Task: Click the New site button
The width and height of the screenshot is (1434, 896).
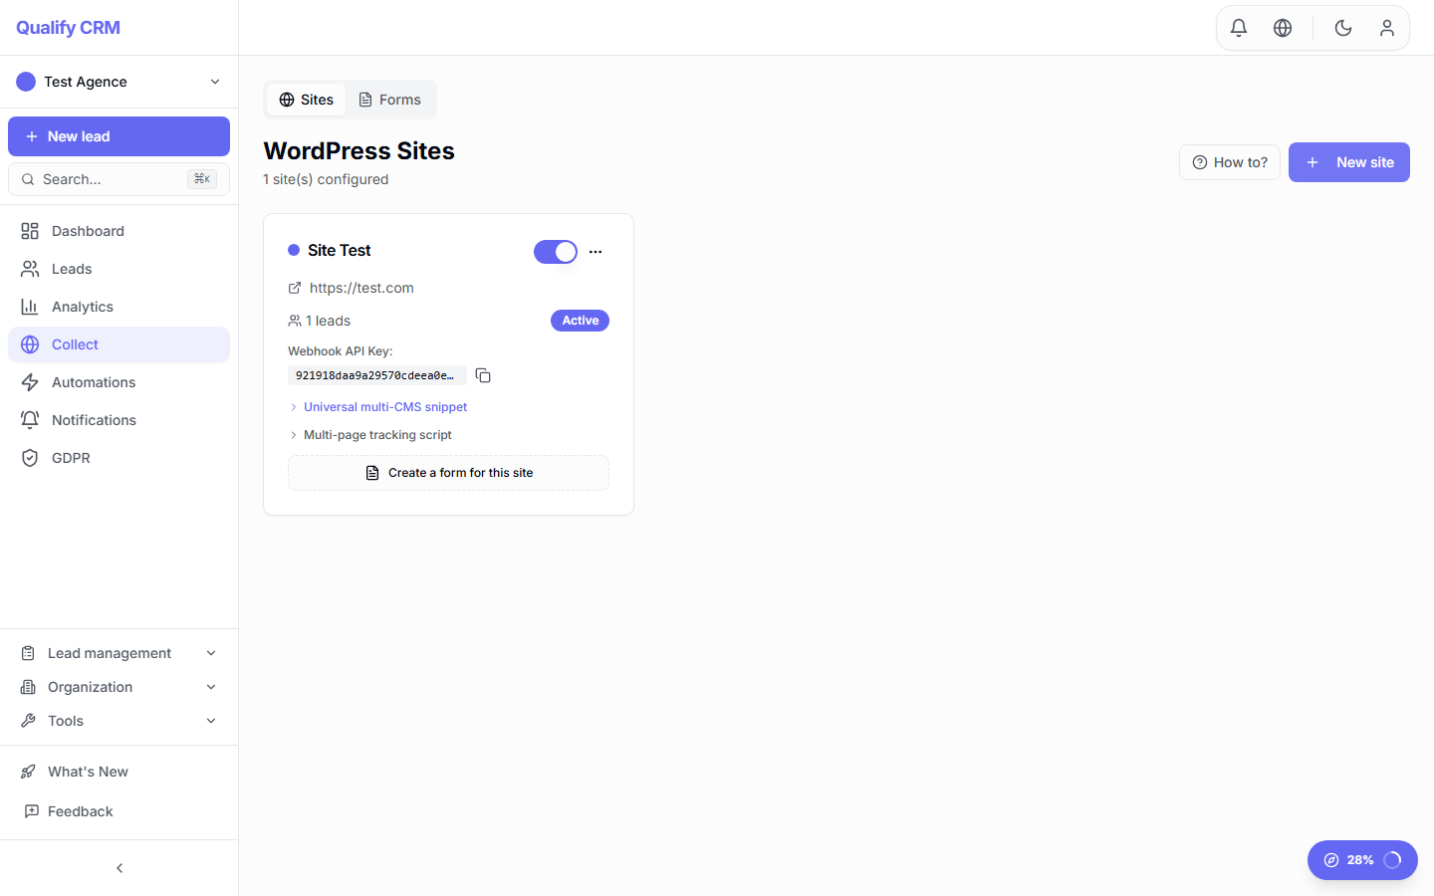Action: (1349, 162)
